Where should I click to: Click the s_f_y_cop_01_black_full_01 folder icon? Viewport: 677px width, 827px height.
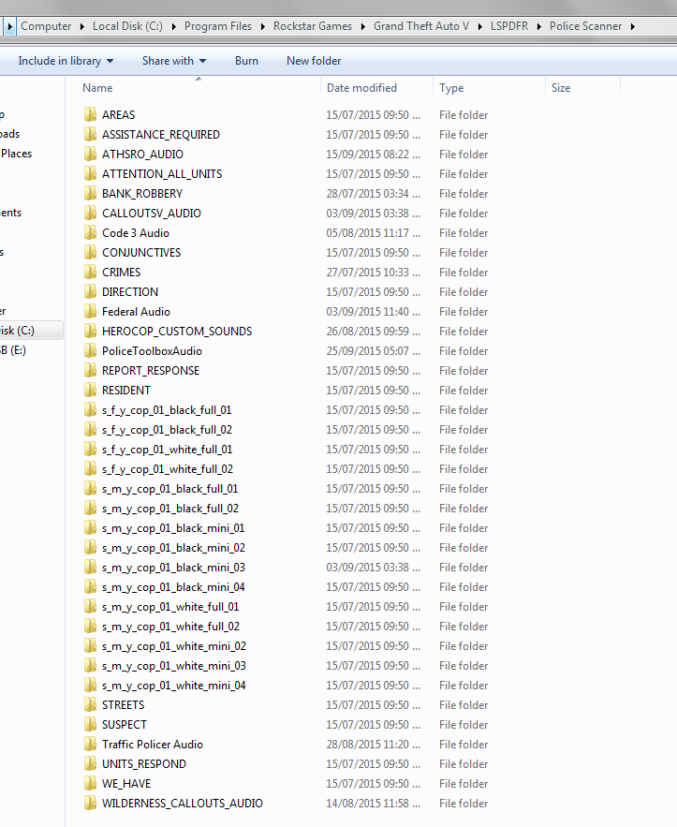[90, 410]
